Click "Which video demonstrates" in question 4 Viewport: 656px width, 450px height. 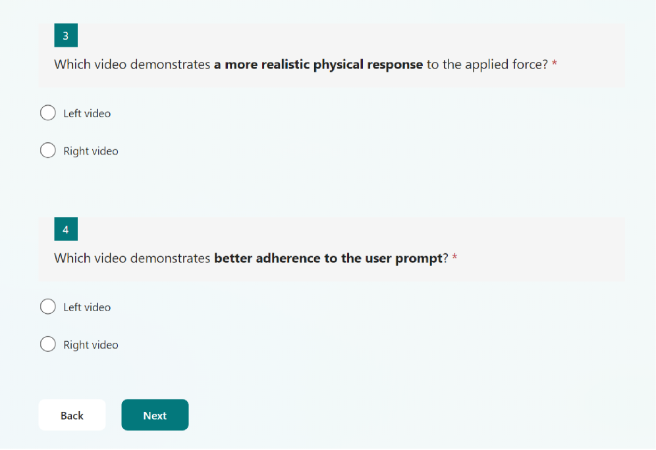point(132,258)
